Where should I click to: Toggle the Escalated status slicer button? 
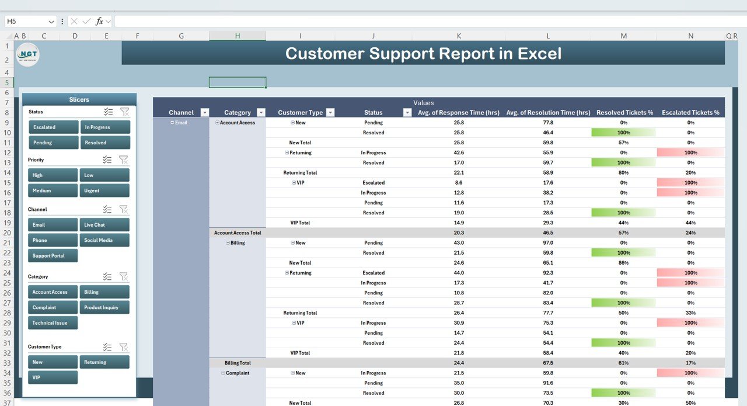click(53, 127)
